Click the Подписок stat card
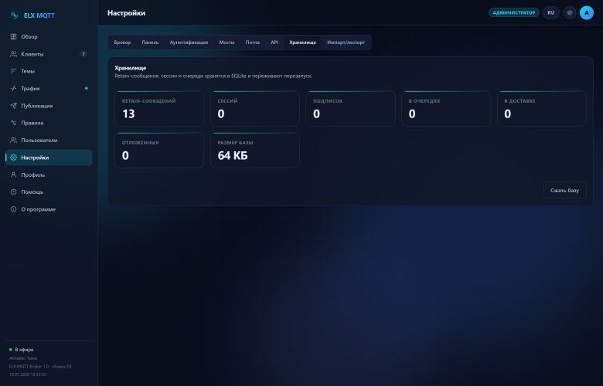Viewport: 603px width, 386px height. (x=350, y=108)
